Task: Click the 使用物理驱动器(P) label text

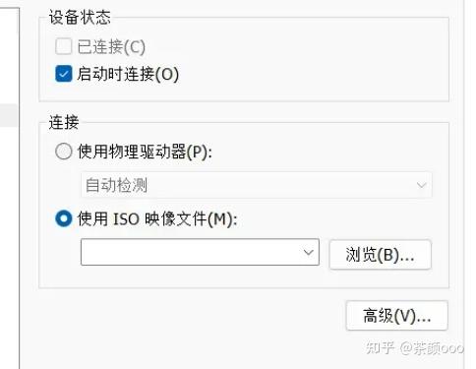Action: point(145,152)
